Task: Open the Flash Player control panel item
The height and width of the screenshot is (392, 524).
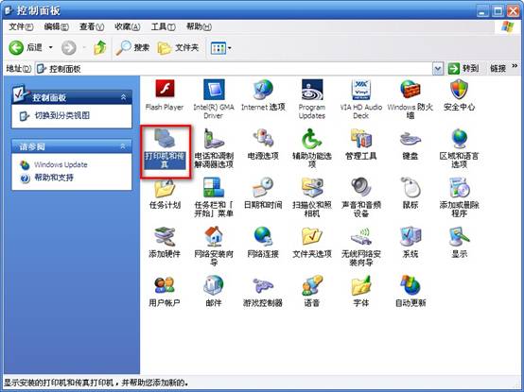Action: click(165, 95)
